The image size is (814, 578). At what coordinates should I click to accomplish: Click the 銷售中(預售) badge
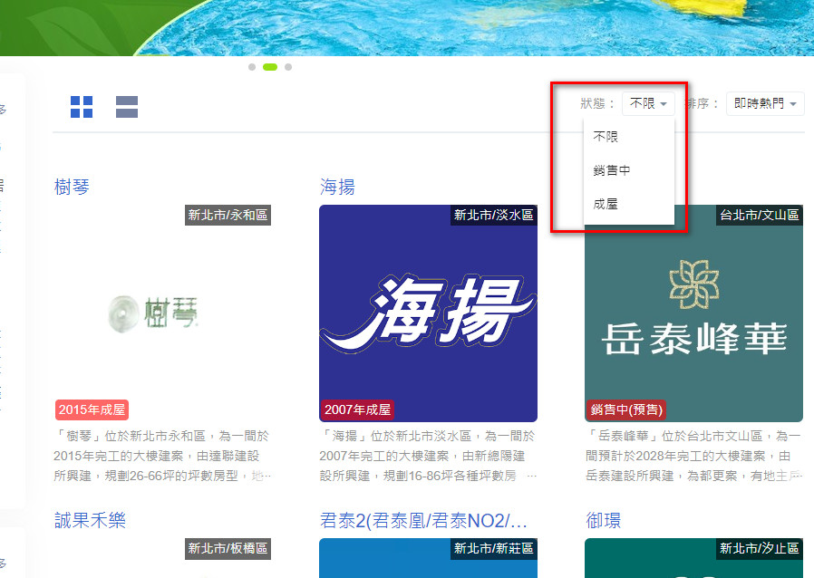click(x=626, y=409)
